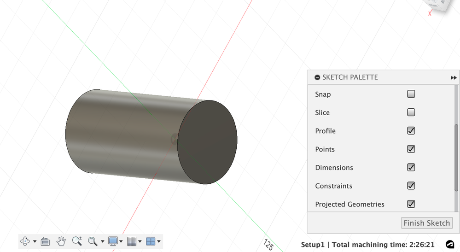The image size is (460, 252).
Task: Expand the Zoom Window dropdown arrow
Action: (102, 241)
